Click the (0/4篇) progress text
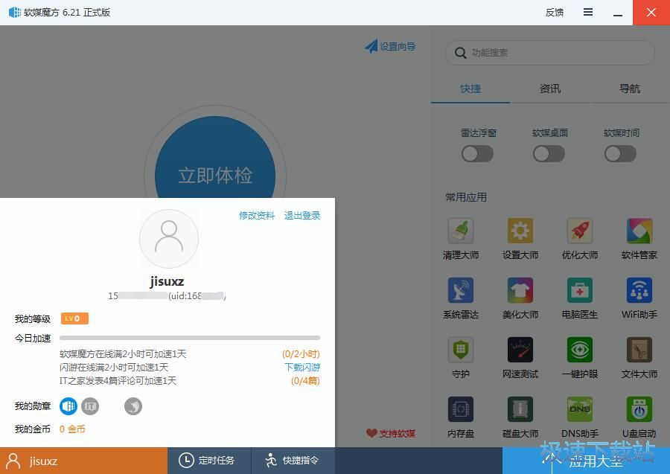This screenshot has width=670, height=474. coord(305,380)
